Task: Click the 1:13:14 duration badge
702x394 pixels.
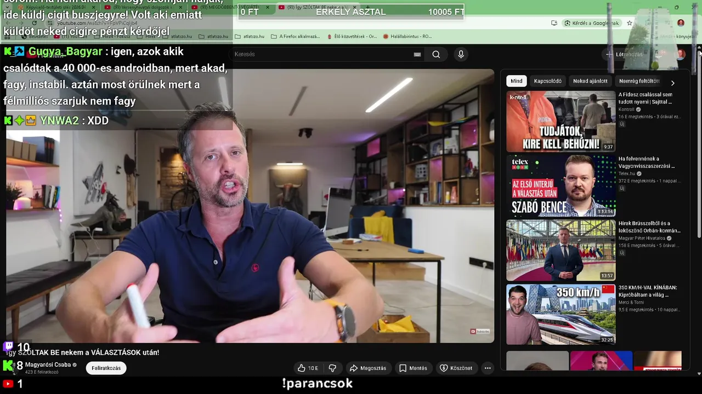Action: 605,211
